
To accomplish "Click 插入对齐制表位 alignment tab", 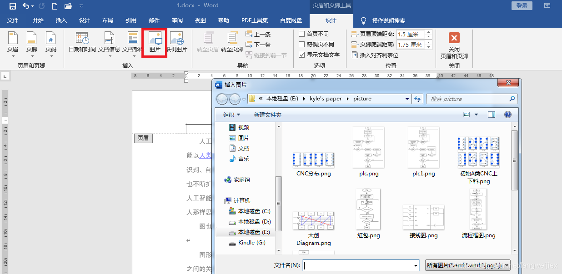I will click(x=375, y=55).
